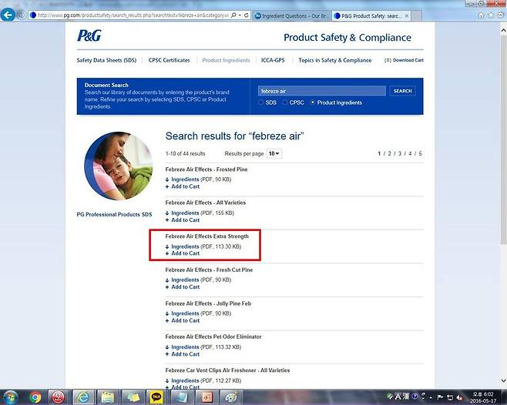
Task: Click the febreze air search input field
Action: (x=321, y=91)
